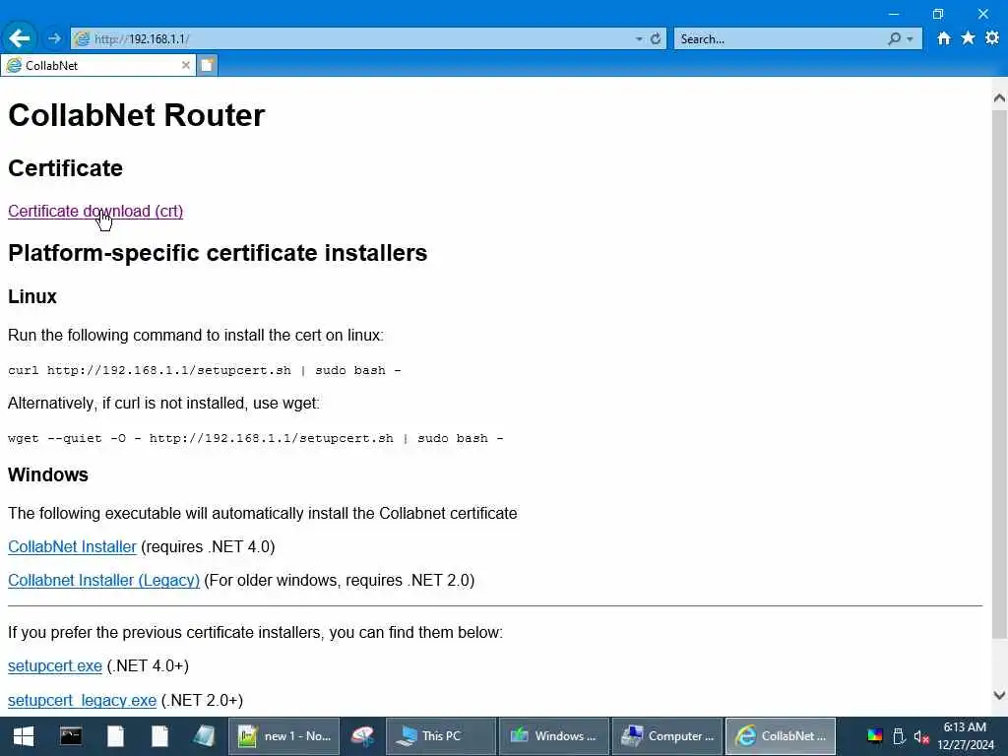The image size is (1008, 756).
Task: Open the search provider dropdown arrow
Action: [910, 39]
